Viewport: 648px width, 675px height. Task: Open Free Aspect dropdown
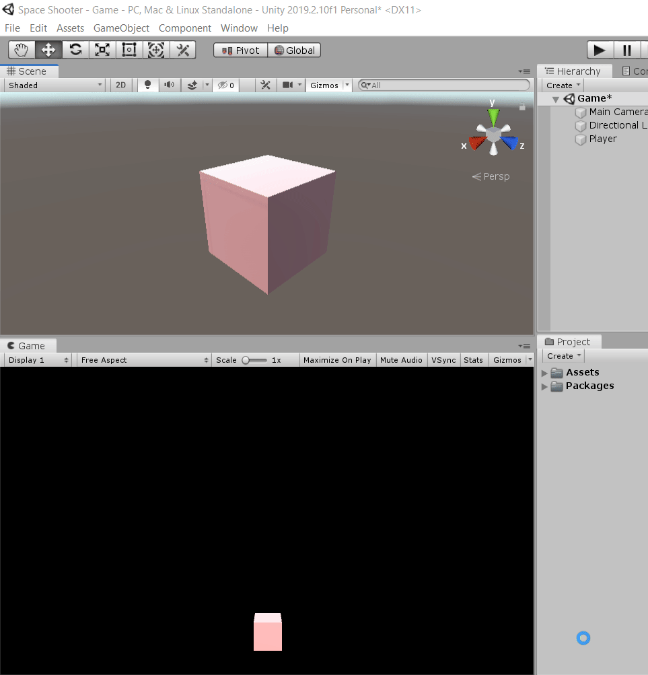(x=145, y=360)
